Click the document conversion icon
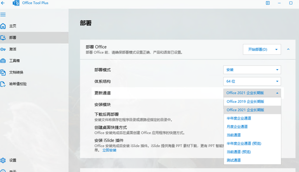The height and width of the screenshot is (172, 299). click(3, 72)
